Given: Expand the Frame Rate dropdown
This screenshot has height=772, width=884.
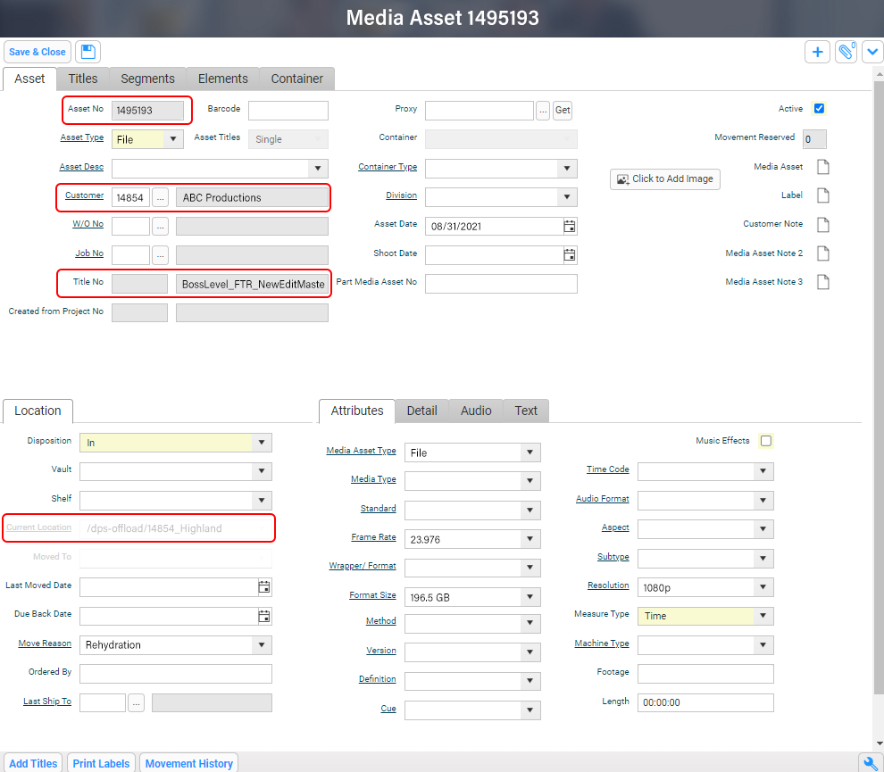Looking at the screenshot, I should [530, 538].
